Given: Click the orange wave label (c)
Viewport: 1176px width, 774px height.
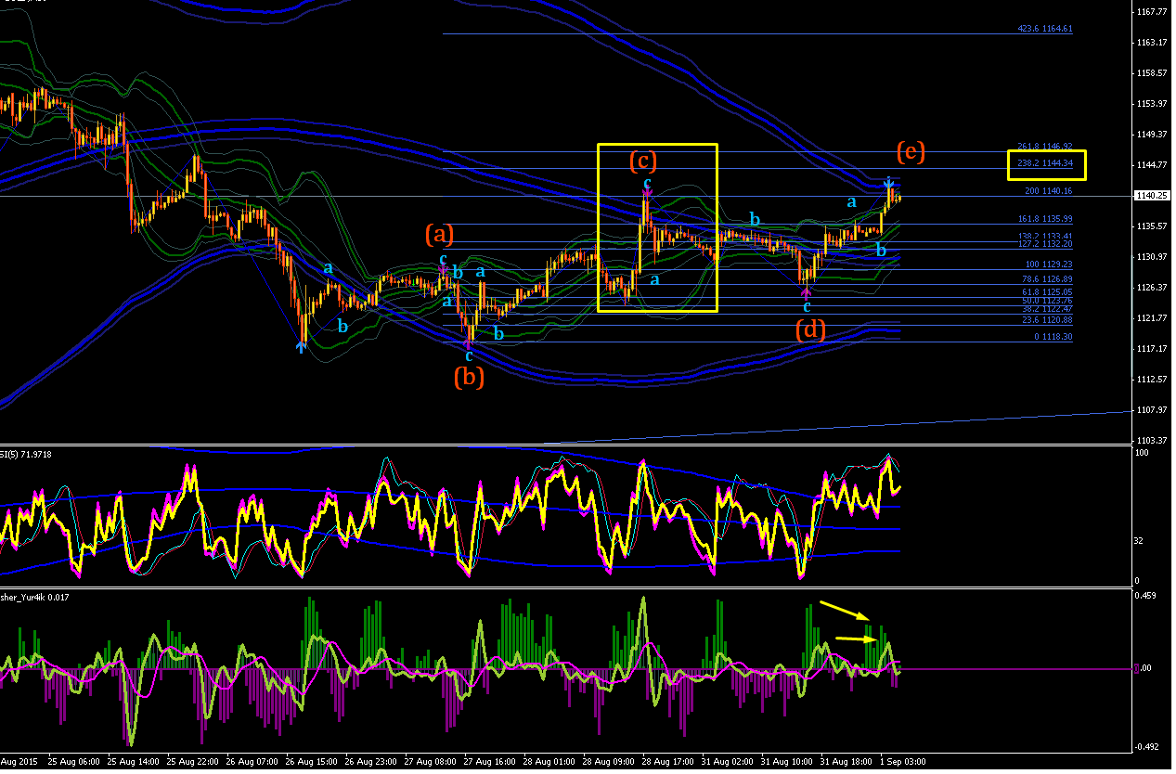Looking at the screenshot, I should click(643, 161).
